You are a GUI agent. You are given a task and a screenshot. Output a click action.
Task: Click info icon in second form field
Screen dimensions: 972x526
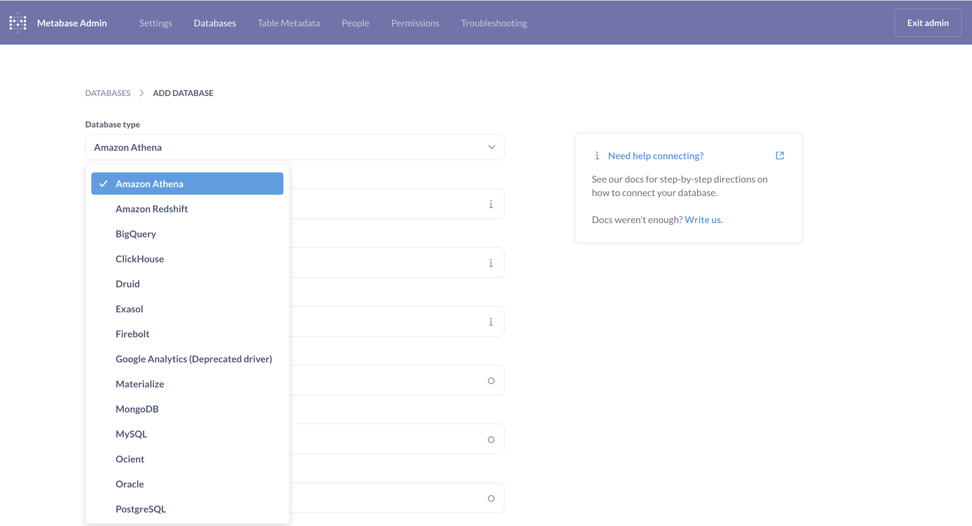pyautogui.click(x=490, y=263)
